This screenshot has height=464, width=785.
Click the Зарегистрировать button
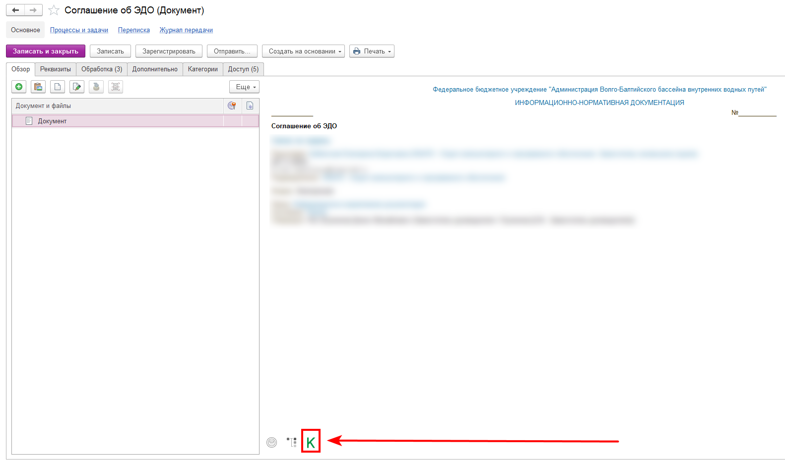169,52
